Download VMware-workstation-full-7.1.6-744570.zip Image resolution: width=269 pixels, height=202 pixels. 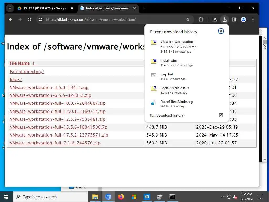click(55, 143)
